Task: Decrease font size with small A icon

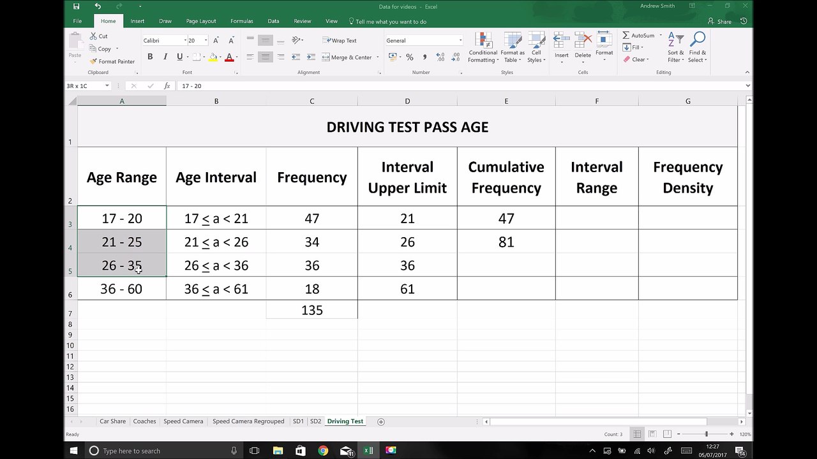Action: pyautogui.click(x=231, y=40)
